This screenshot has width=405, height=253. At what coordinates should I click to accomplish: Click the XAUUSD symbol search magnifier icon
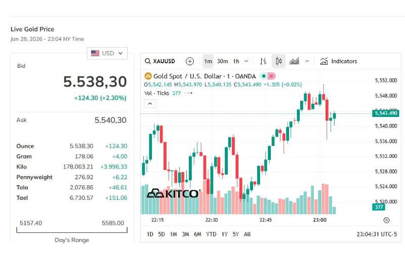147,61
